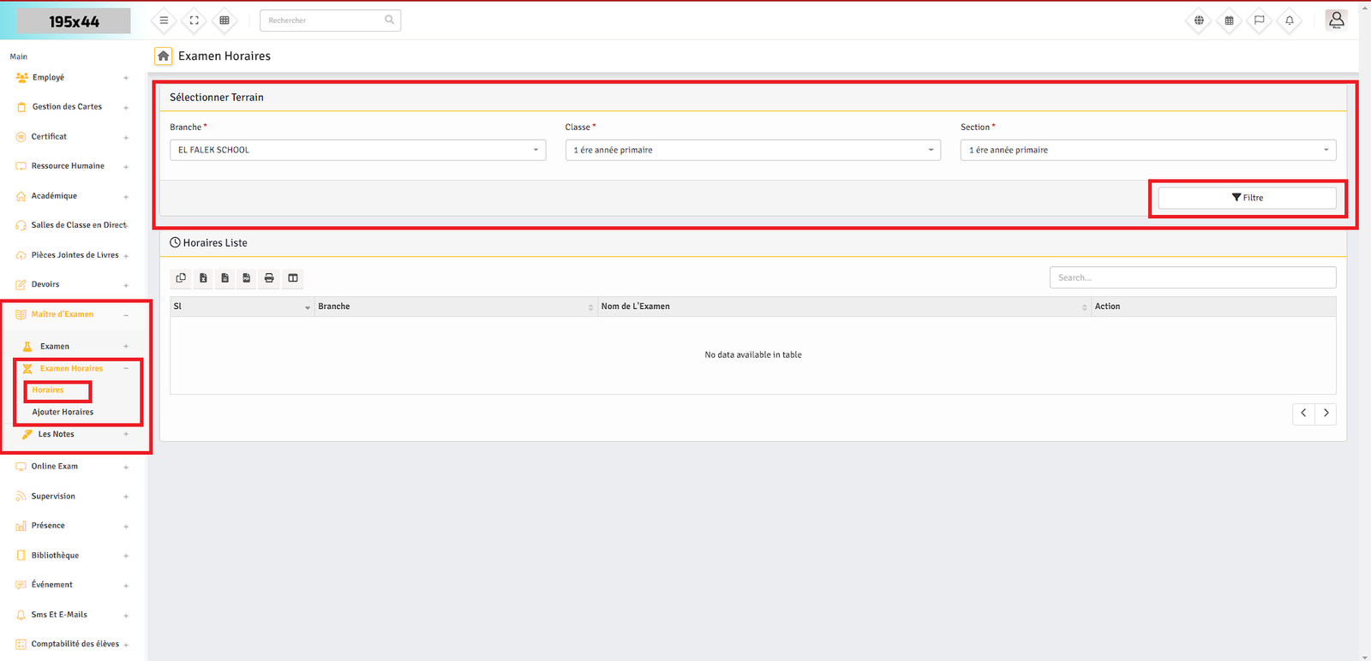
Task: Print the Horaires list table
Action: pyautogui.click(x=269, y=278)
